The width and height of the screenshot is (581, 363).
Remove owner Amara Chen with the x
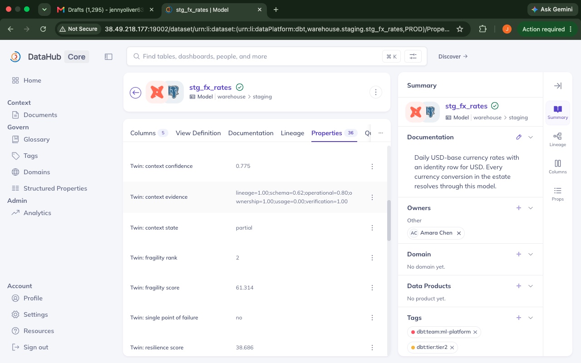459,233
